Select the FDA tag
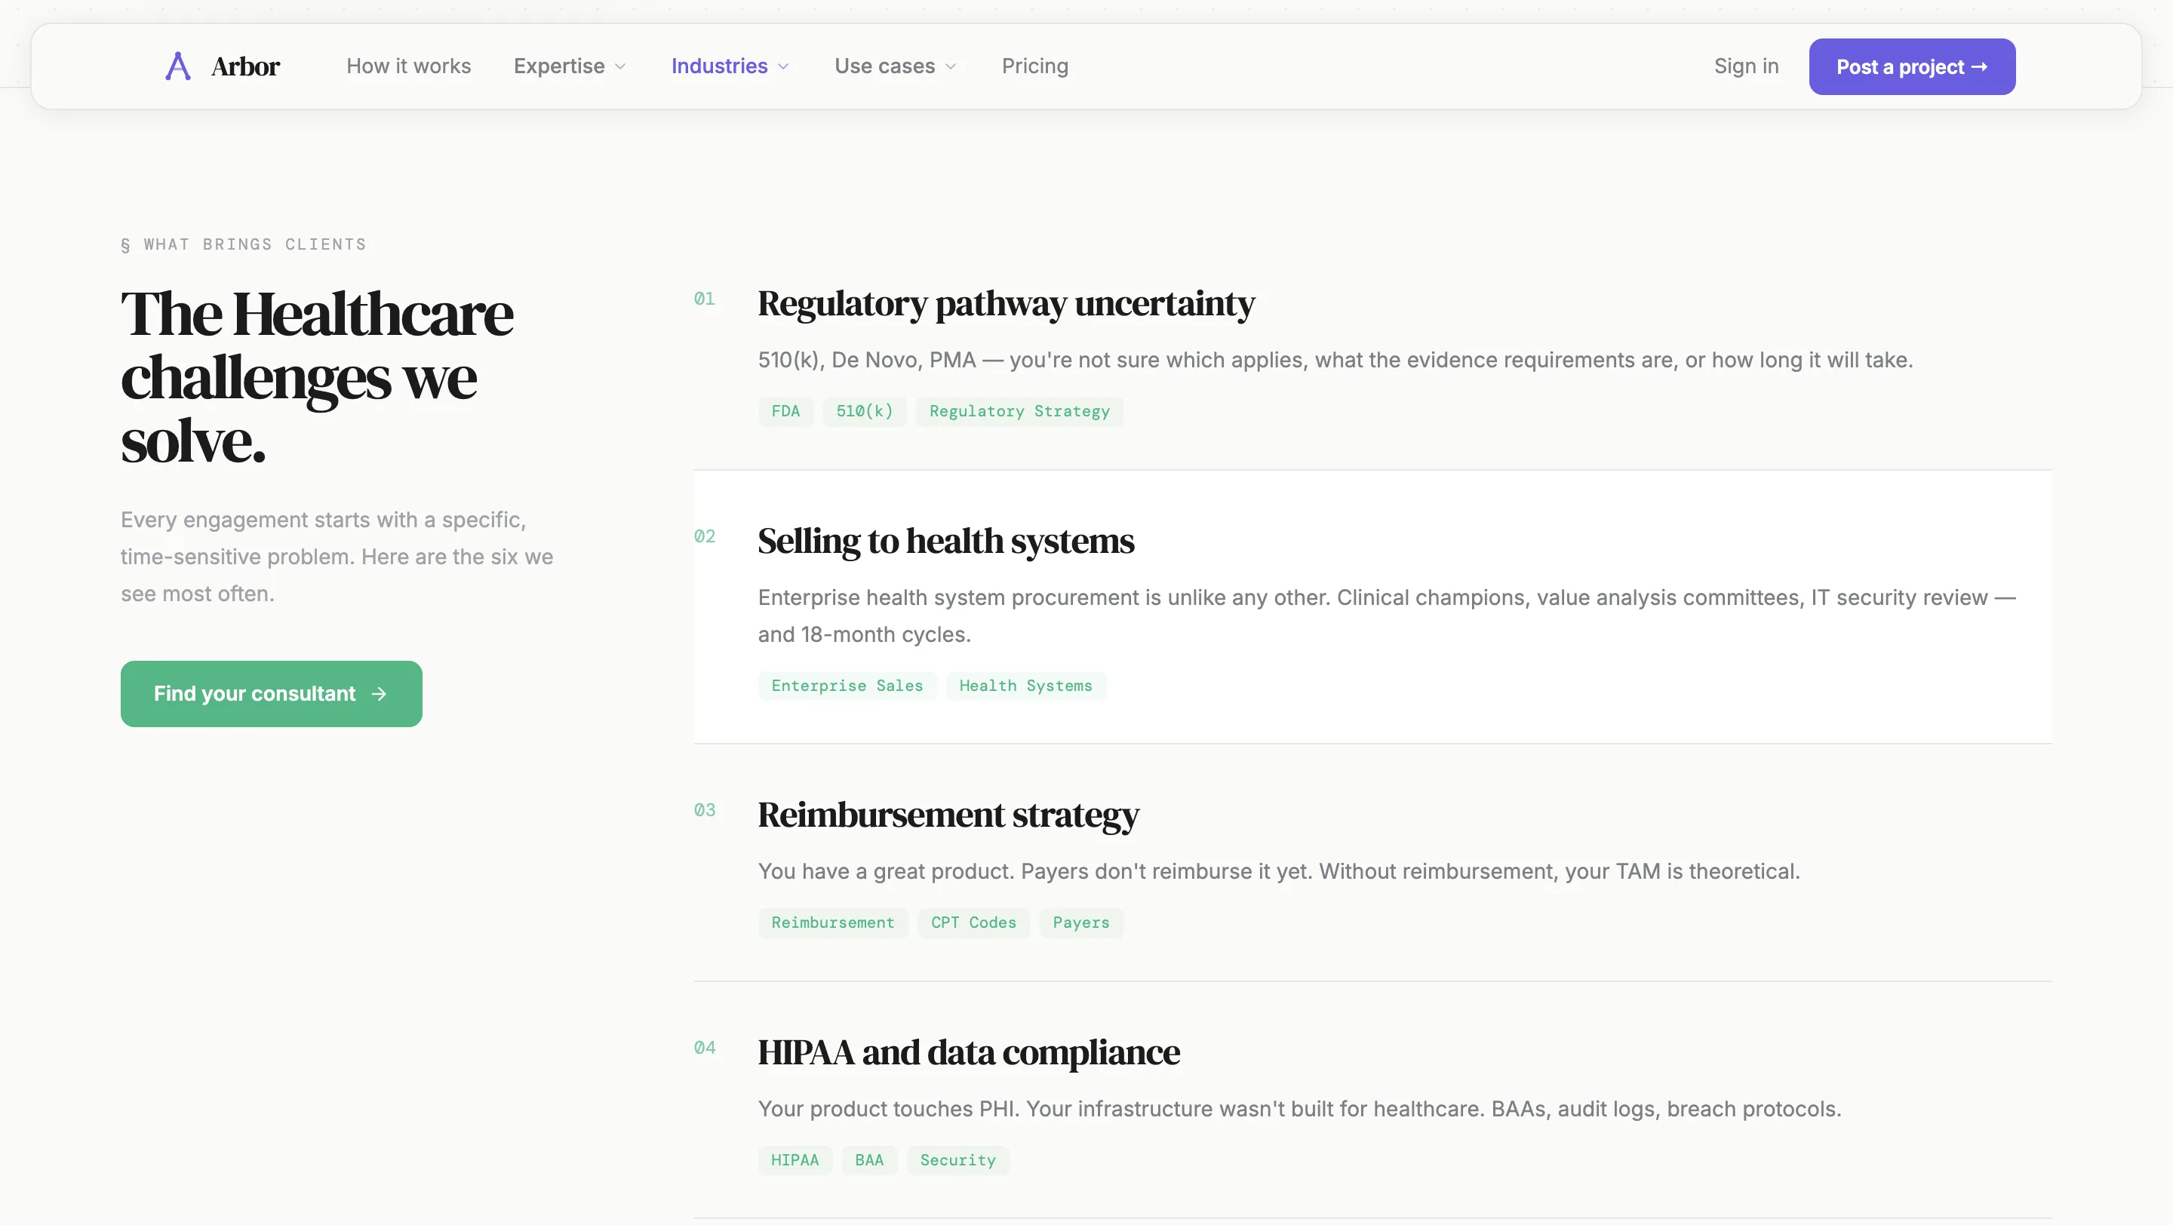The height and width of the screenshot is (1225, 2173). pyautogui.click(x=785, y=411)
